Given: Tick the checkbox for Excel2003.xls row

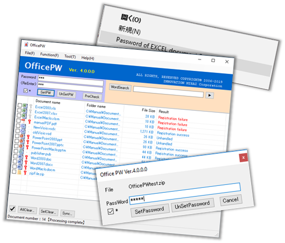Looking at the screenshot, I should click(x=20, y=105).
